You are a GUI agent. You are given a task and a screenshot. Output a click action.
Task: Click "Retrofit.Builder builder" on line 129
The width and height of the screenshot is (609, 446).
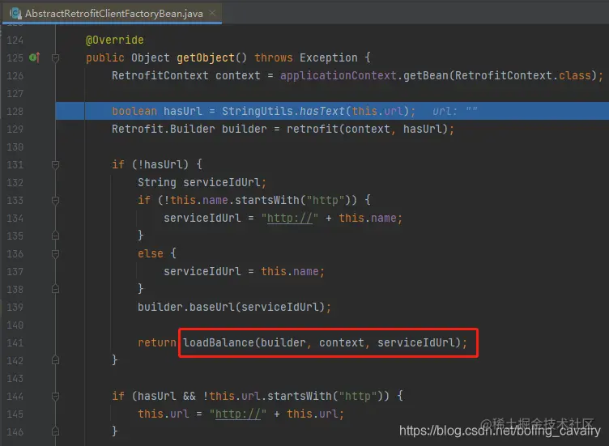[190, 130]
